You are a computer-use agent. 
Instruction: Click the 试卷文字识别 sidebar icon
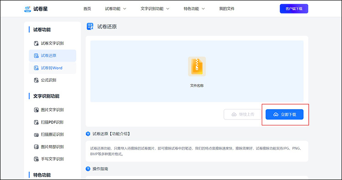coord(36,43)
